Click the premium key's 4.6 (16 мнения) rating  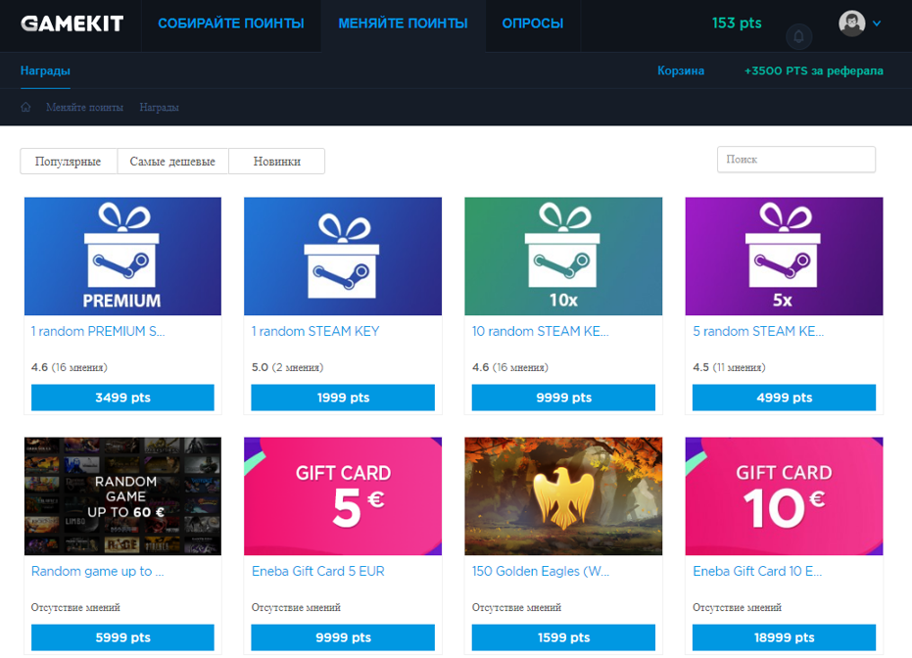click(x=70, y=367)
